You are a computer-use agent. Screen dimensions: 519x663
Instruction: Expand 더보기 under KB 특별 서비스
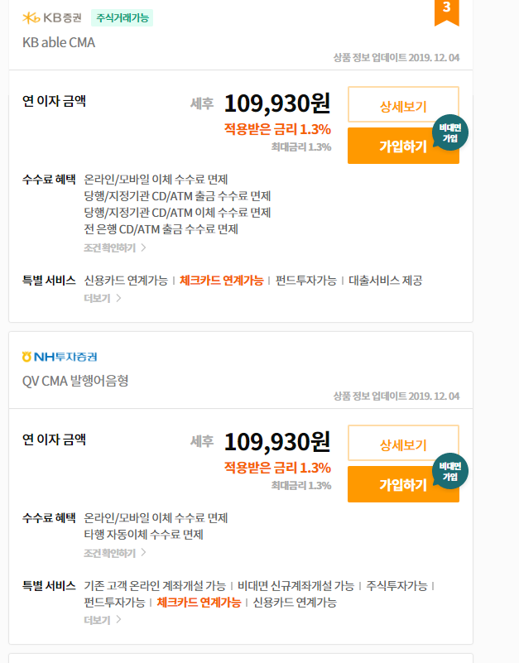point(103,299)
